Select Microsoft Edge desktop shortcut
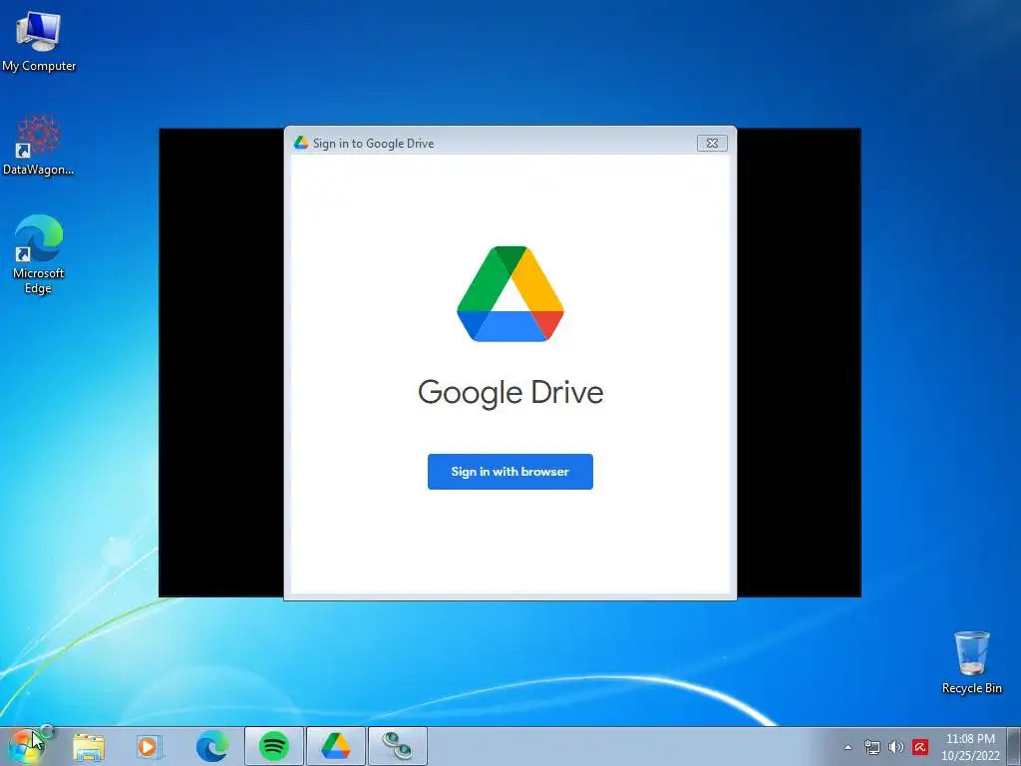The width and height of the screenshot is (1021, 766). click(x=39, y=254)
